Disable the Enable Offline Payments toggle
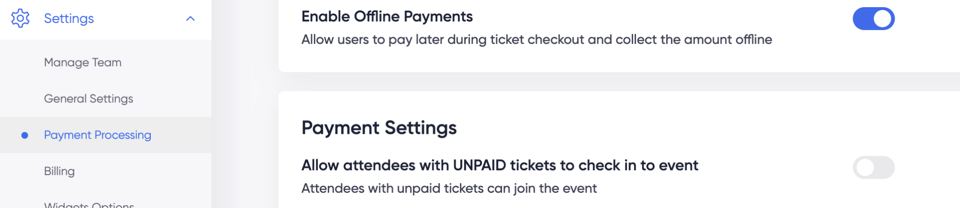Viewport: 960px width, 208px height. 874,19
